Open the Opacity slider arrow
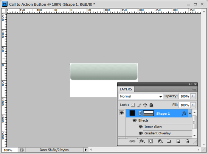Screen dimensions: 208x154 point(193,96)
